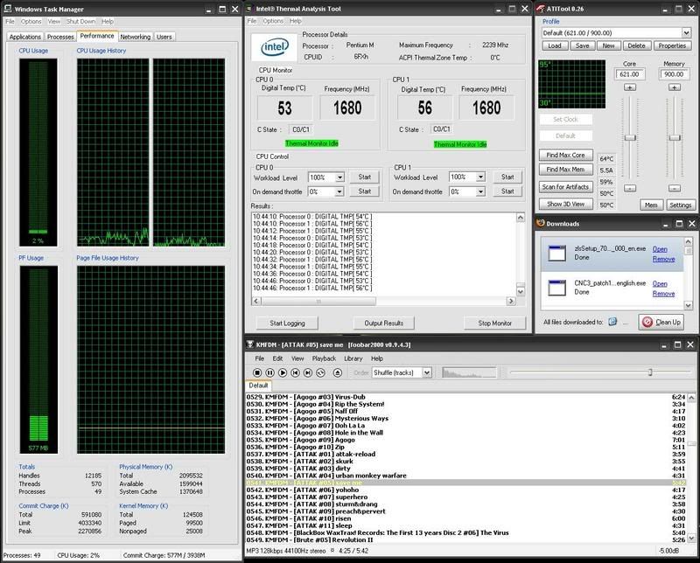Start CPU 1 on demand throttle
700x563 pixels.
click(507, 191)
